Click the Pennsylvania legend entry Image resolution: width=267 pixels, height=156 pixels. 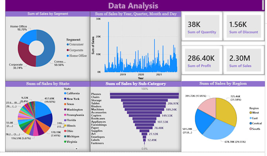coord(74,115)
